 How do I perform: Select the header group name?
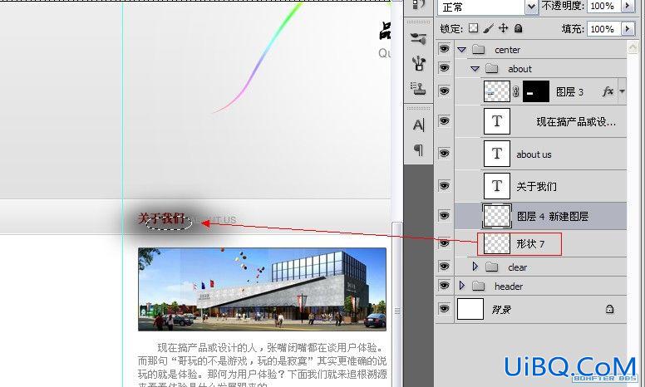click(509, 286)
